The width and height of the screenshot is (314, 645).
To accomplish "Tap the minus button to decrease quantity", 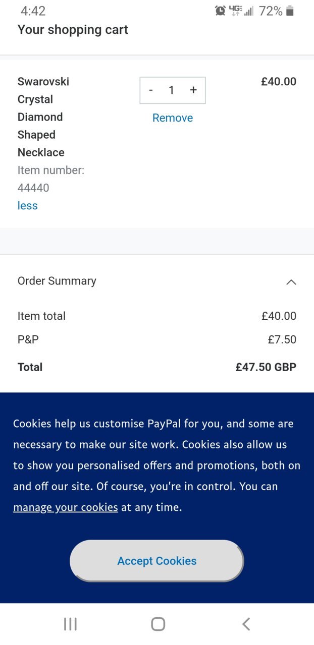I will pyautogui.click(x=151, y=90).
